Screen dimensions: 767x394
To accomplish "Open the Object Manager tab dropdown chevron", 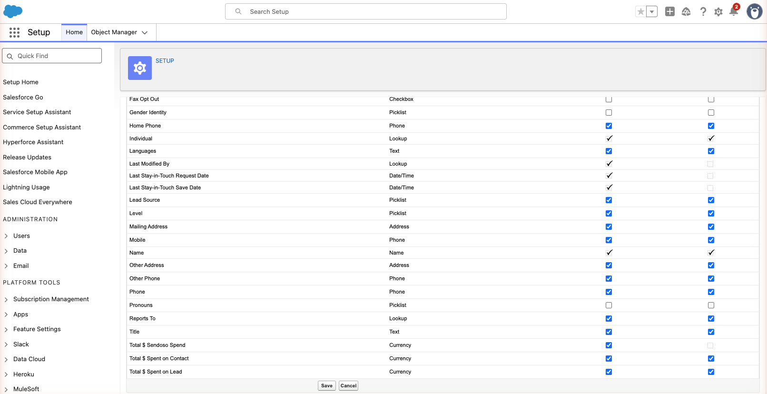I will [x=145, y=32].
